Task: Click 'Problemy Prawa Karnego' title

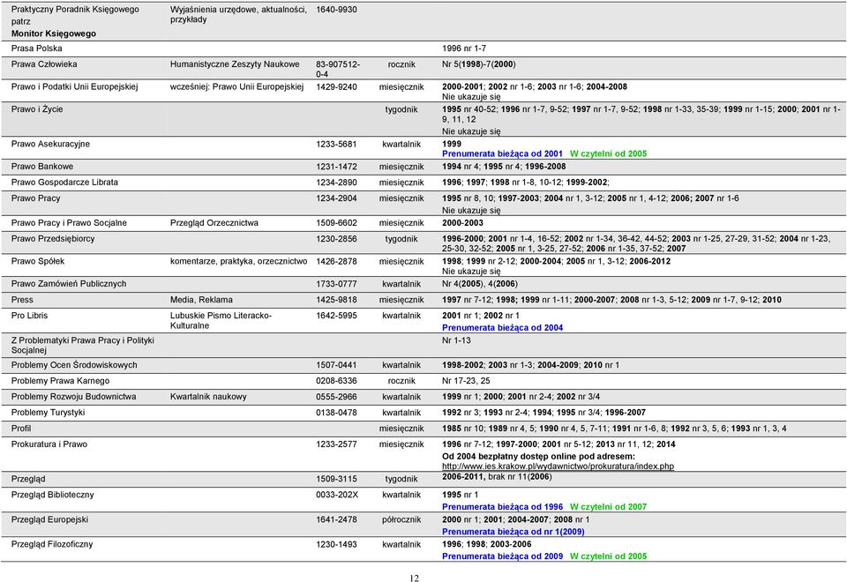Action: (x=61, y=381)
